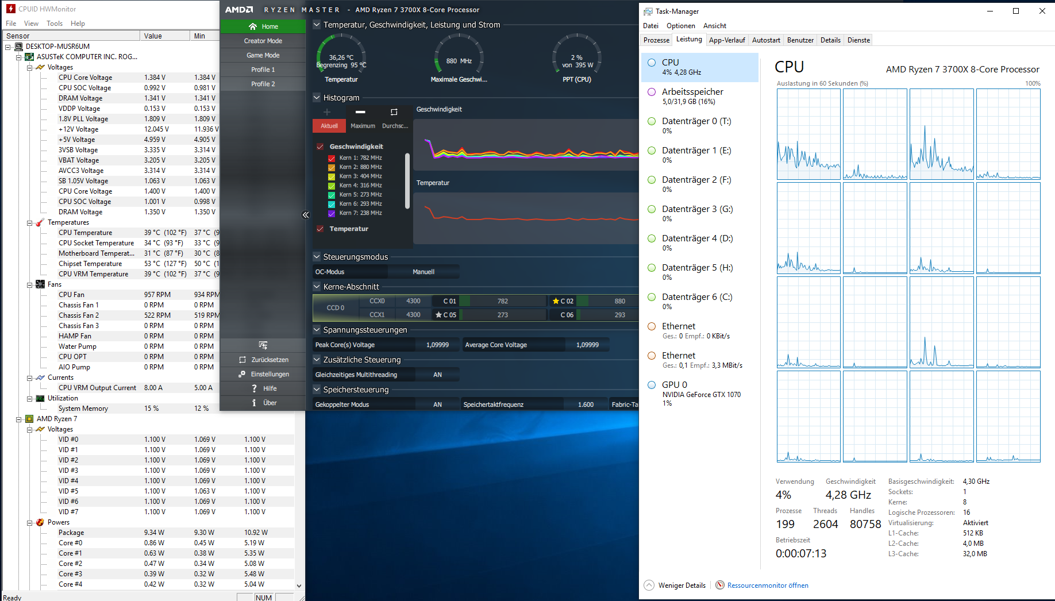Toggle the Kern 3 checkbox
1055x601 pixels.
[332, 176]
